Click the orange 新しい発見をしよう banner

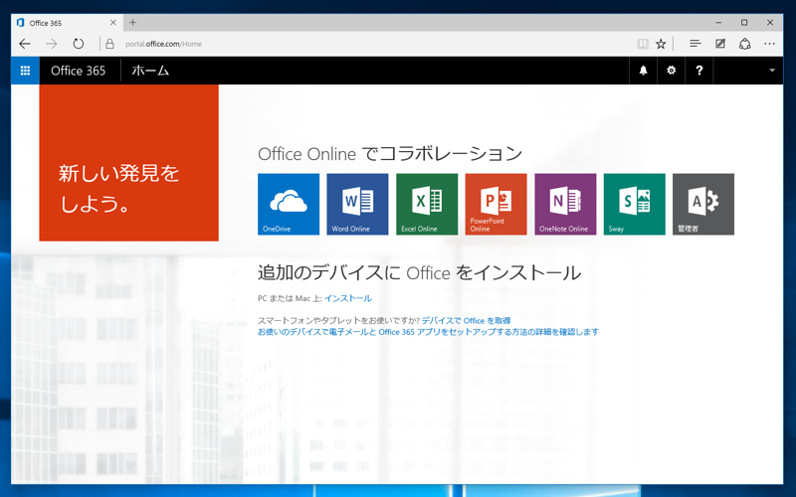pos(129,163)
